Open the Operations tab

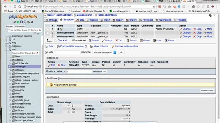(x=163, y=20)
